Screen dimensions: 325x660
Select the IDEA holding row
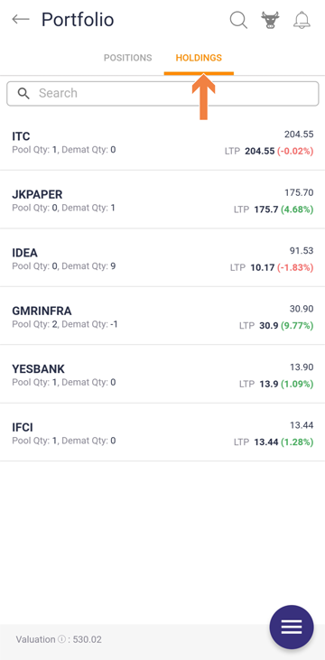pyautogui.click(x=162, y=258)
